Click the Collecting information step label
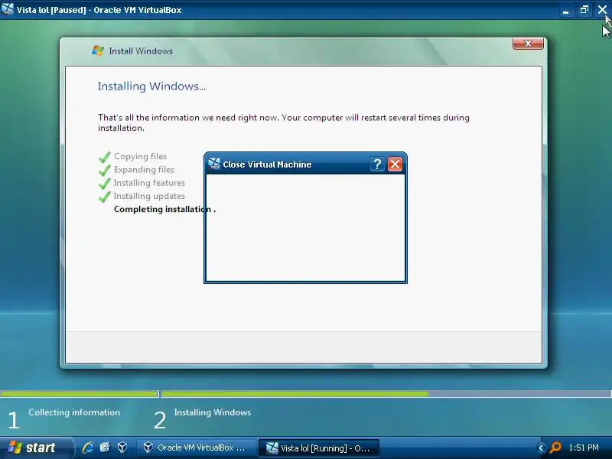 74,412
